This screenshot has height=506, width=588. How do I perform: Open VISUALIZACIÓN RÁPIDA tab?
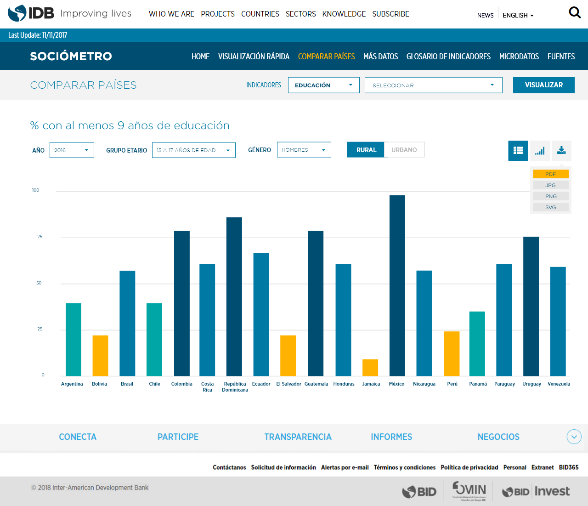(x=254, y=57)
